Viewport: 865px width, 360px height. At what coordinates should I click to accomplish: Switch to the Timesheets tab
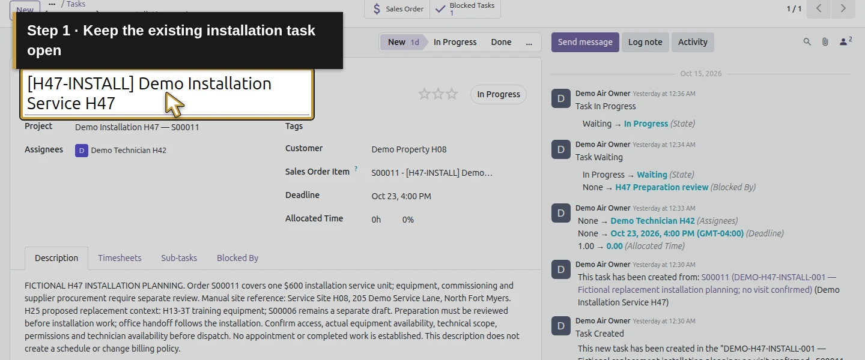[120, 258]
